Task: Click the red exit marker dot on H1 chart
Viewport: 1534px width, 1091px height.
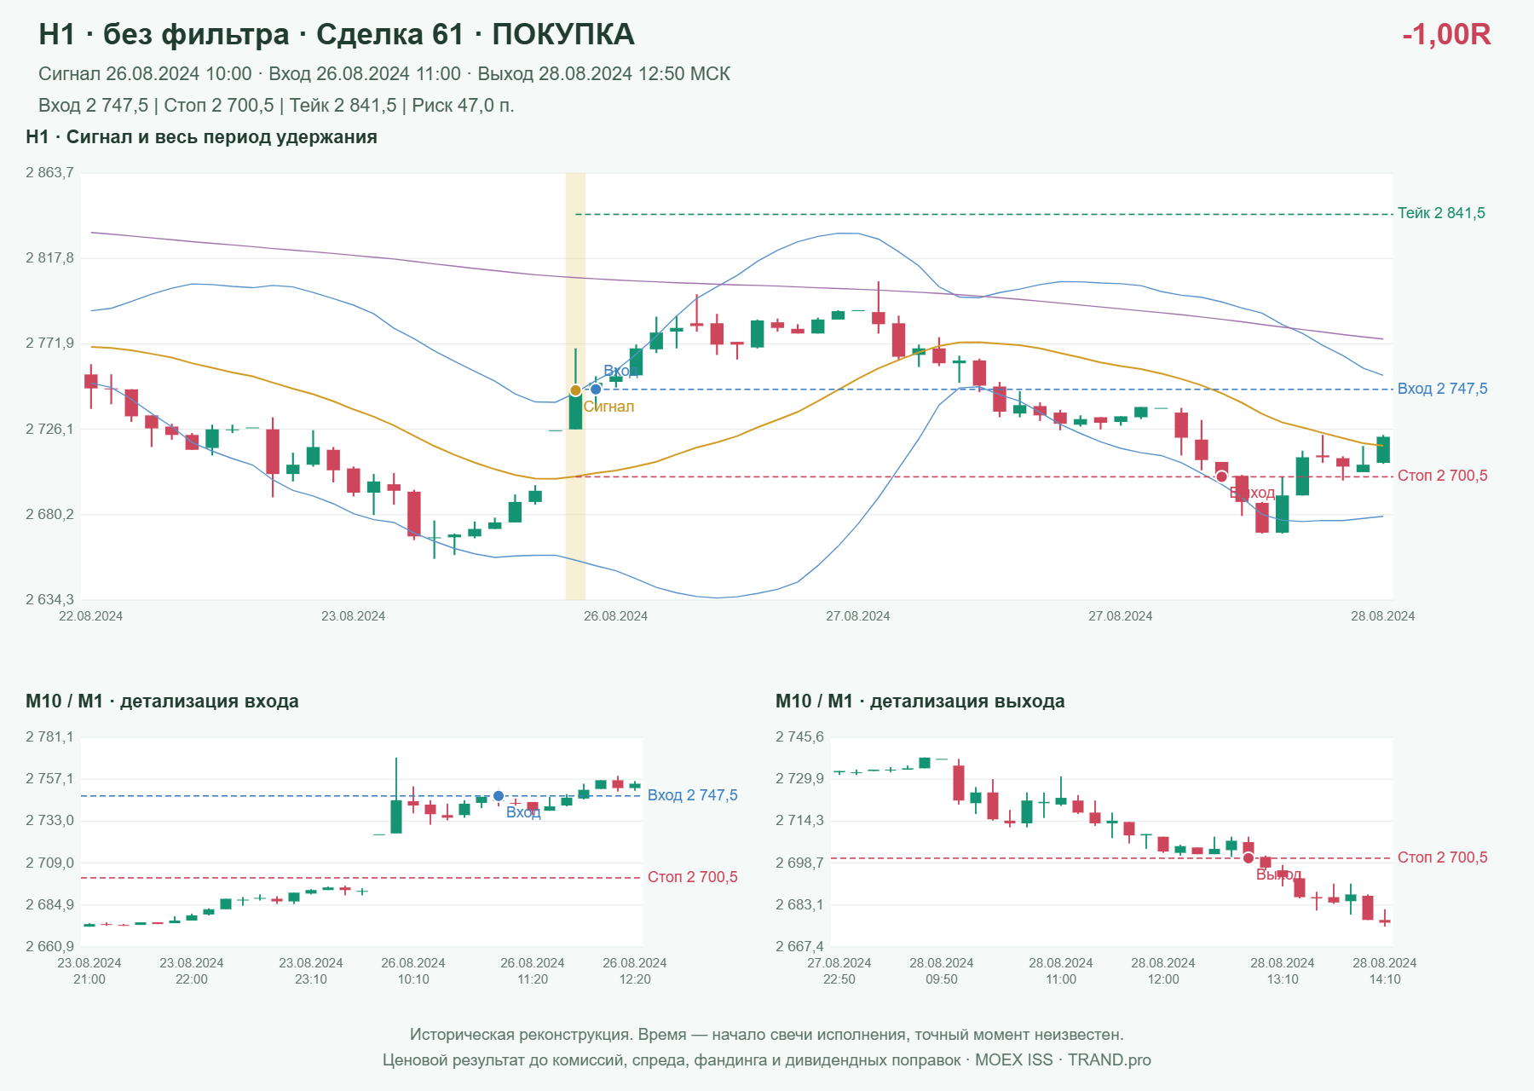Action: point(1221,476)
